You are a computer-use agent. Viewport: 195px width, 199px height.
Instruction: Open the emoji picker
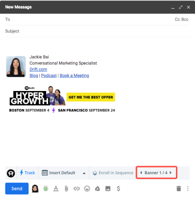click(87, 189)
